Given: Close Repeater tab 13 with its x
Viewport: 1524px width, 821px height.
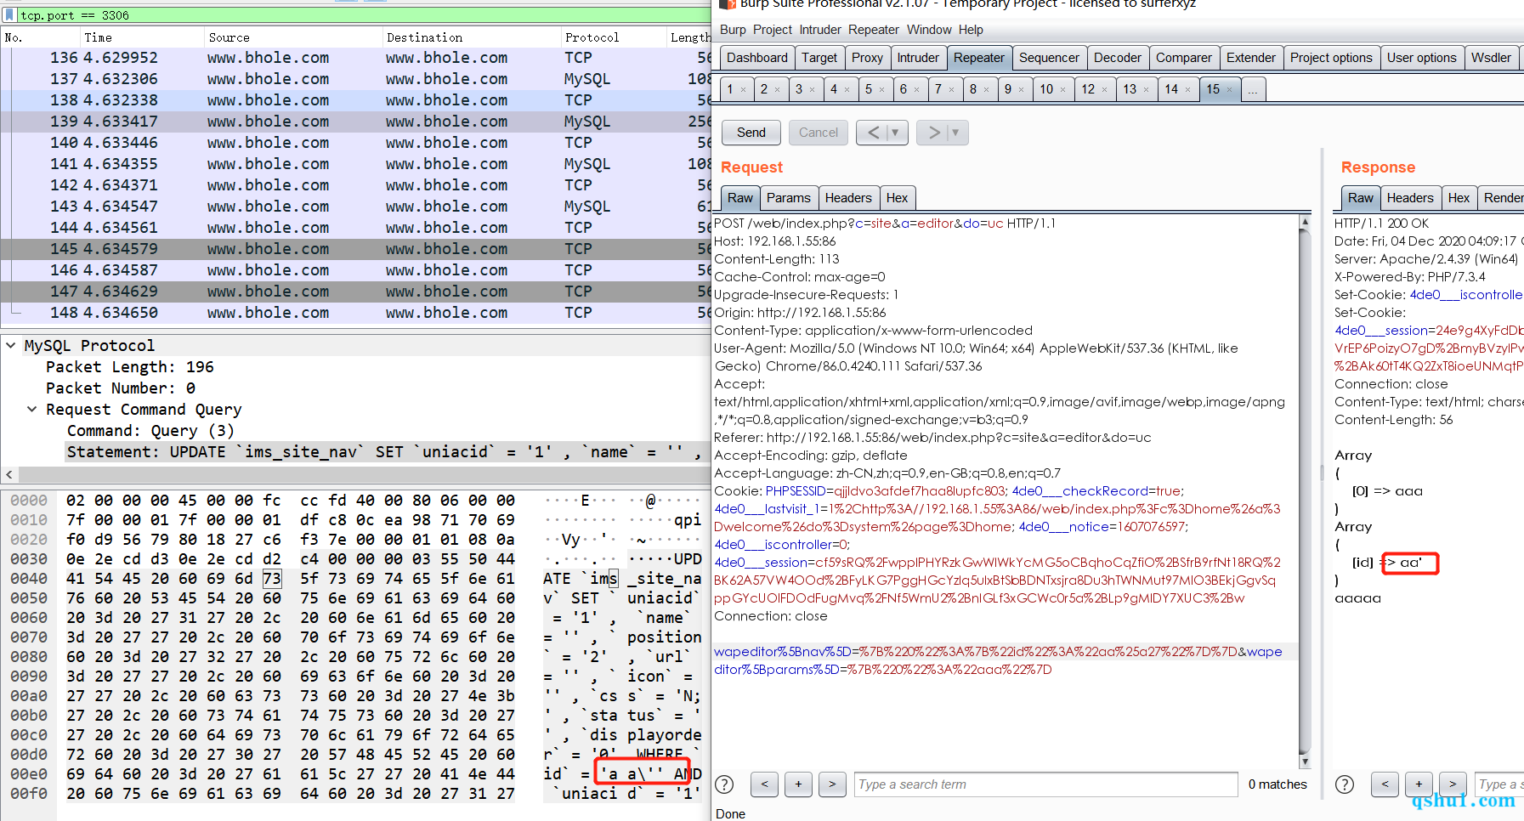Looking at the screenshot, I should (1146, 89).
